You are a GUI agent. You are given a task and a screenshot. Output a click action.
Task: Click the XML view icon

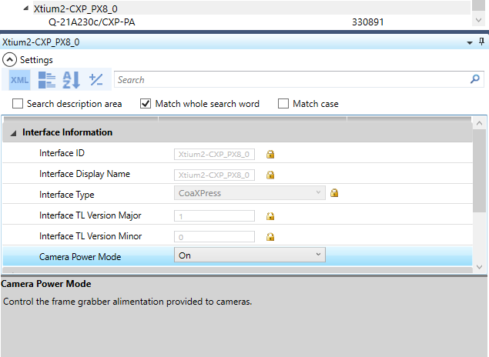tap(19, 79)
